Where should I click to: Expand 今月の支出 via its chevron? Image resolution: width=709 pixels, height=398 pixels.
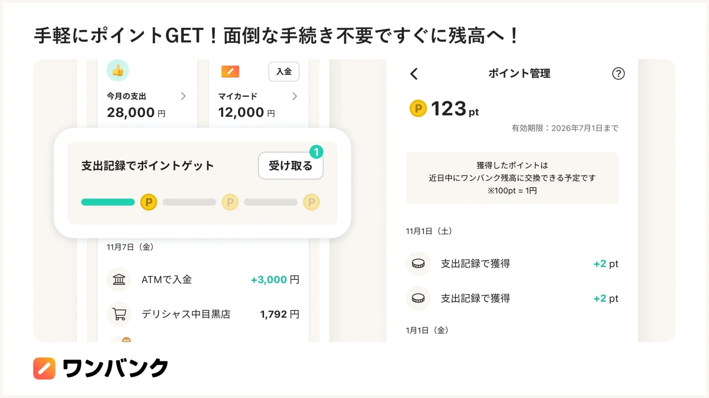coord(184,96)
